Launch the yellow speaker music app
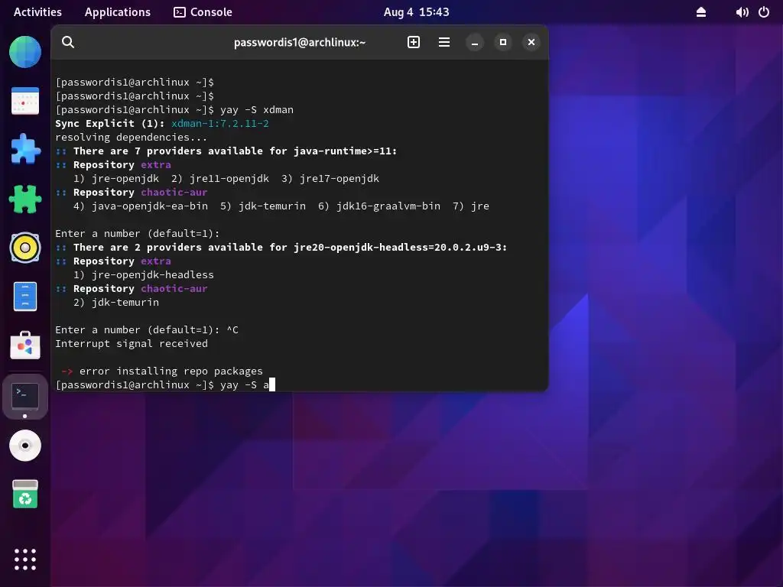Screen dimensions: 783x587 [25, 248]
